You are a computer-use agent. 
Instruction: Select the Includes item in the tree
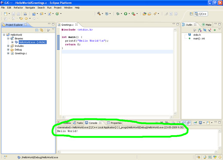pos(19,46)
